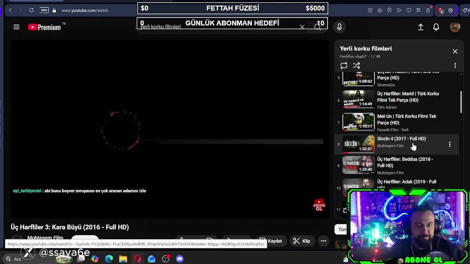Save video with Kaydet button

click(x=271, y=241)
